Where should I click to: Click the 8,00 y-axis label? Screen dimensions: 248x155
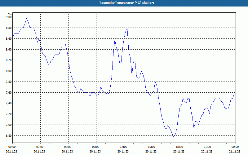pos(9,71)
